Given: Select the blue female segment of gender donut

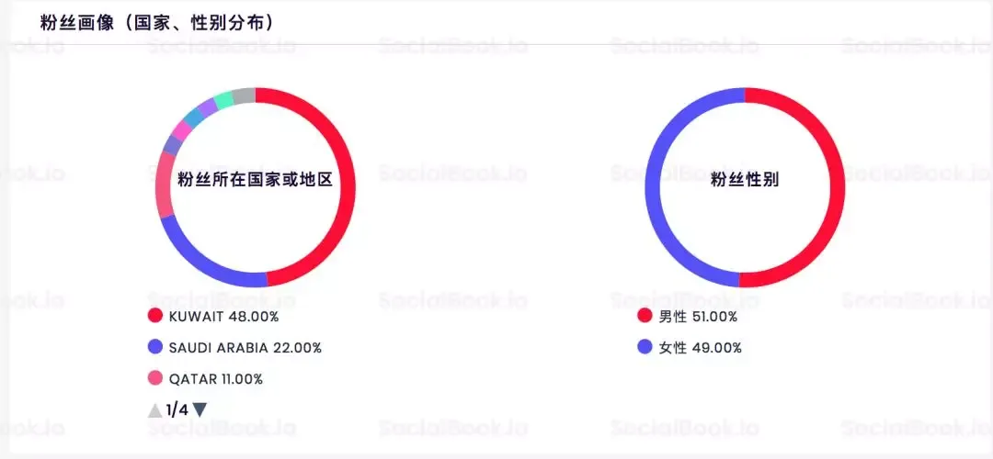Looking at the screenshot, I should tap(654, 186).
